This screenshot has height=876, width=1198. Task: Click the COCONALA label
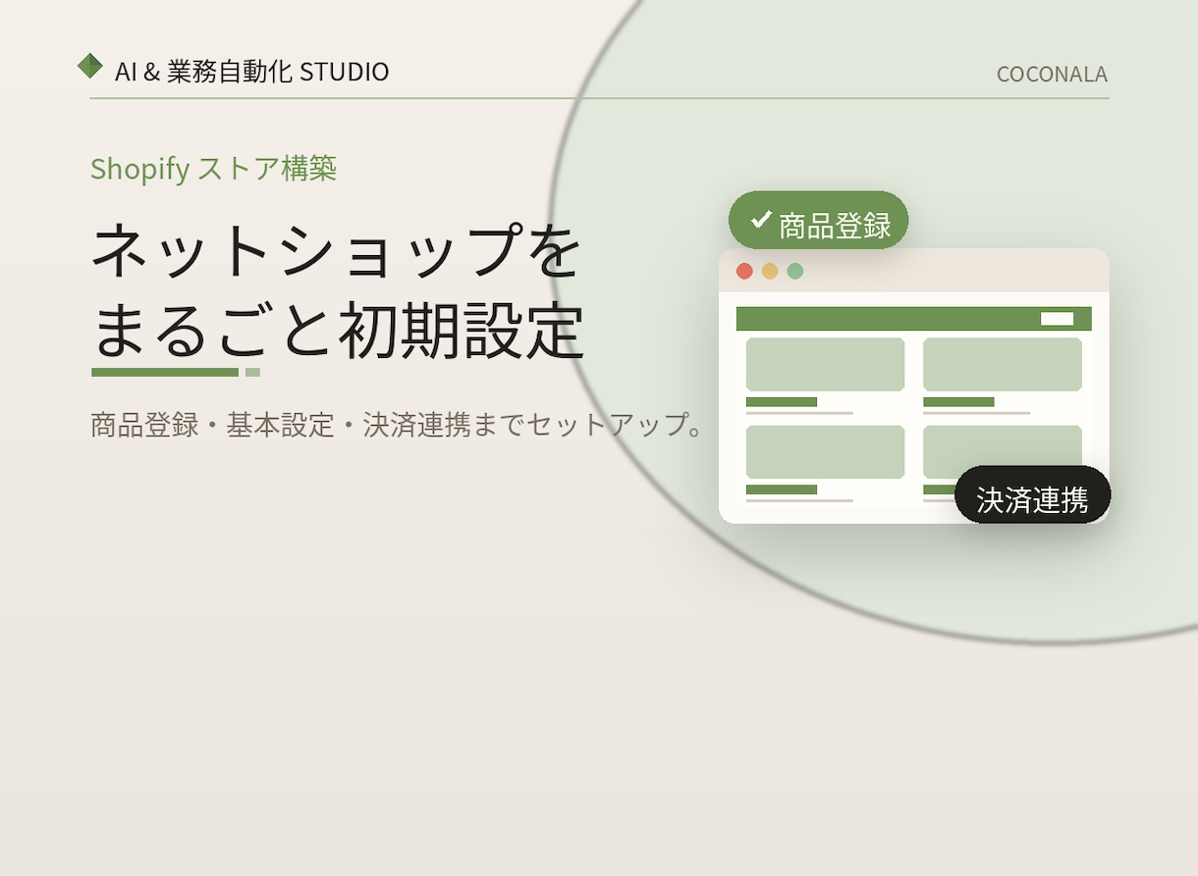coord(1052,75)
